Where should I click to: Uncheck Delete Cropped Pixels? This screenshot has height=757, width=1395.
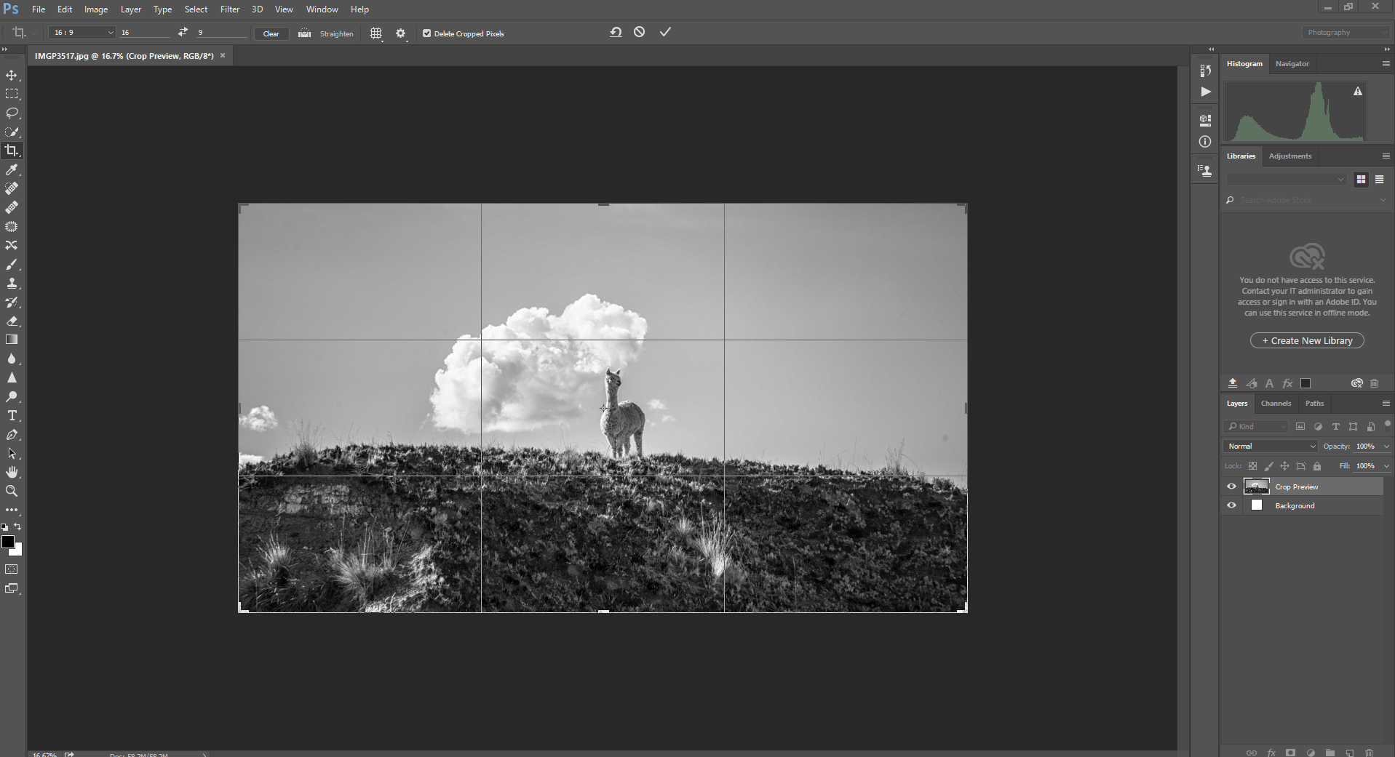427,33
